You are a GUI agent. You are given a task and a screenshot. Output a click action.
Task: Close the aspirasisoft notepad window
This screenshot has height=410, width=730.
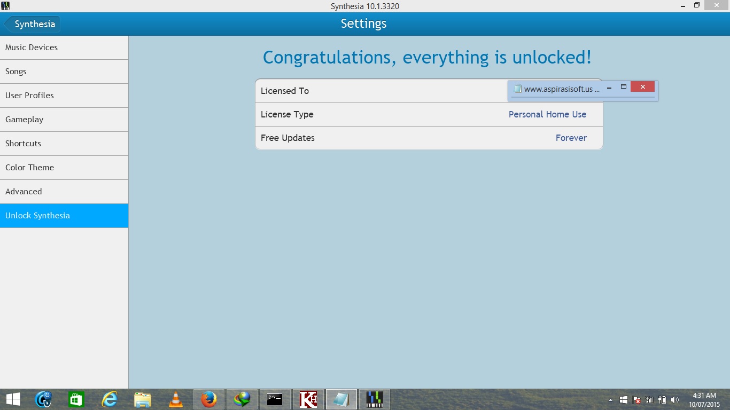click(x=642, y=87)
